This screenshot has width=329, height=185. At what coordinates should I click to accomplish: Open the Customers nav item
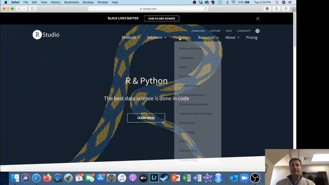pos(181,38)
